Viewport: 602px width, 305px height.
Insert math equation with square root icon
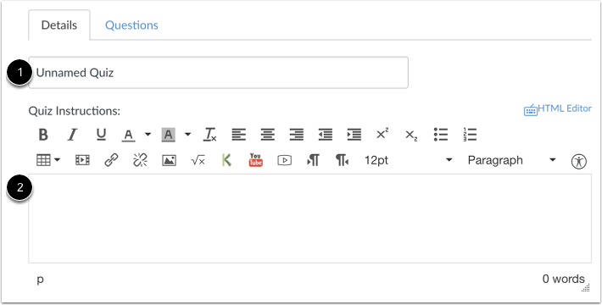tap(198, 160)
